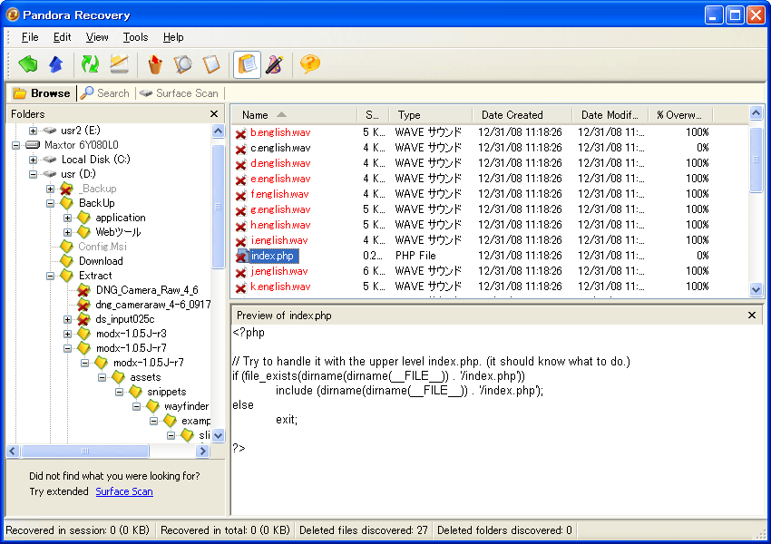The height and width of the screenshot is (544, 771).
Task: Close the Preview of index.php pane
Action: point(752,315)
